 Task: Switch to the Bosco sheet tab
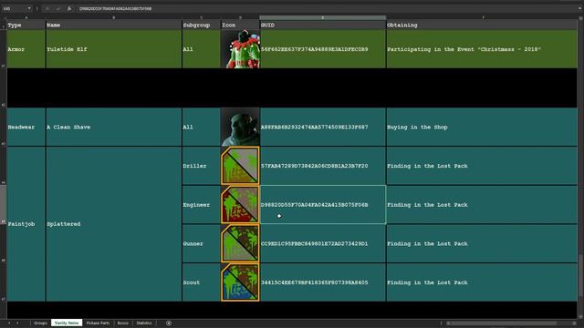(x=123, y=323)
